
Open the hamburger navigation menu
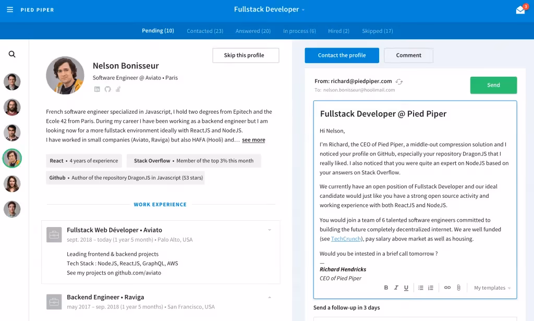10,9
